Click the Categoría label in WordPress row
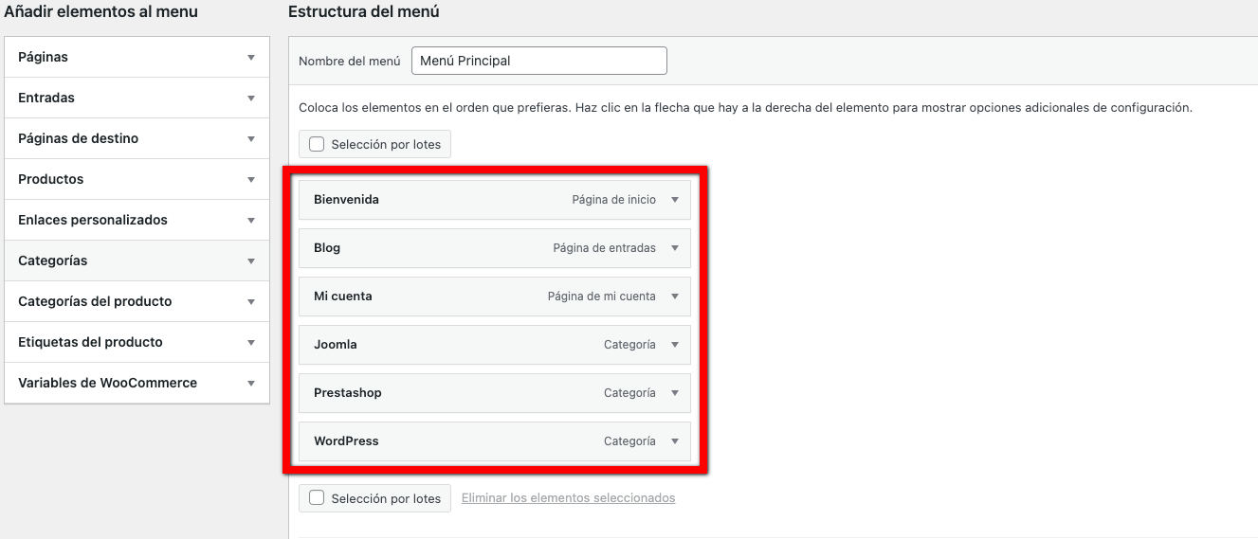The width and height of the screenshot is (1258, 539). pos(629,441)
